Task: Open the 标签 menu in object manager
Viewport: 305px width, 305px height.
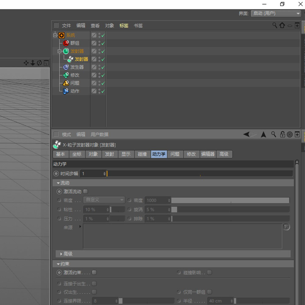Action: tap(124, 26)
